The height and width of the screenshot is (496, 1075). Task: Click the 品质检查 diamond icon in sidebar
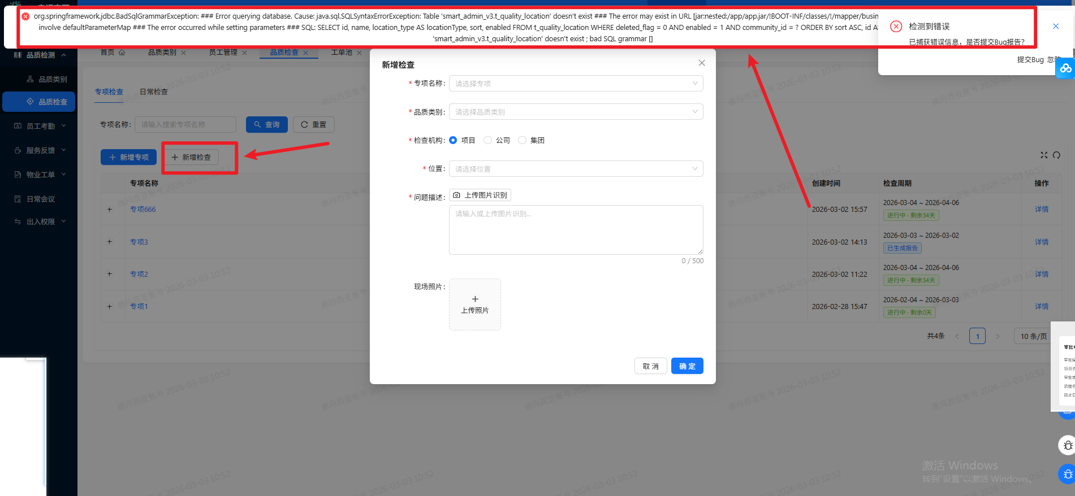pyautogui.click(x=30, y=102)
